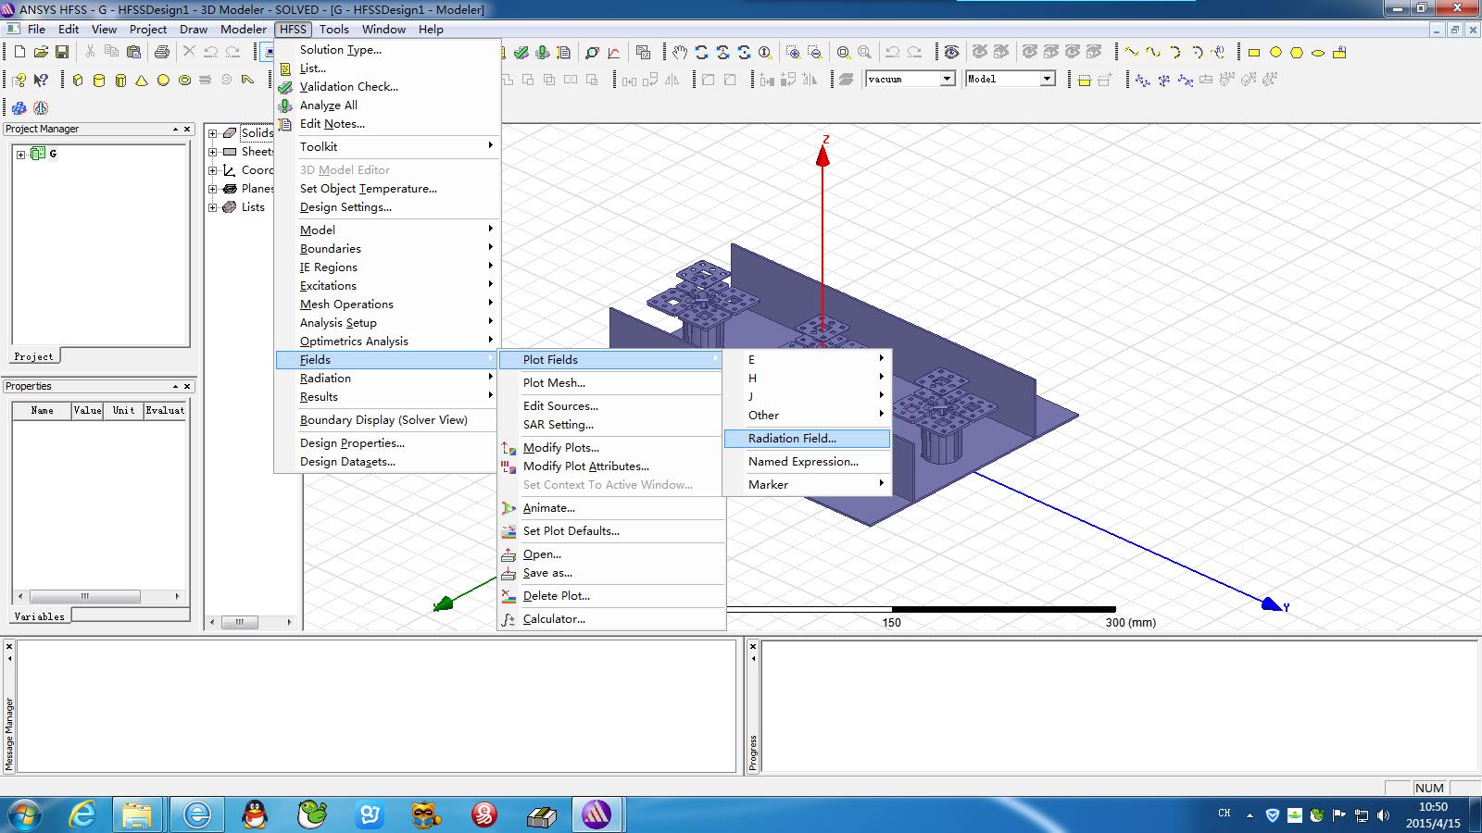Open the QQ penguin taskbar icon
1482x833 pixels.
click(x=254, y=814)
